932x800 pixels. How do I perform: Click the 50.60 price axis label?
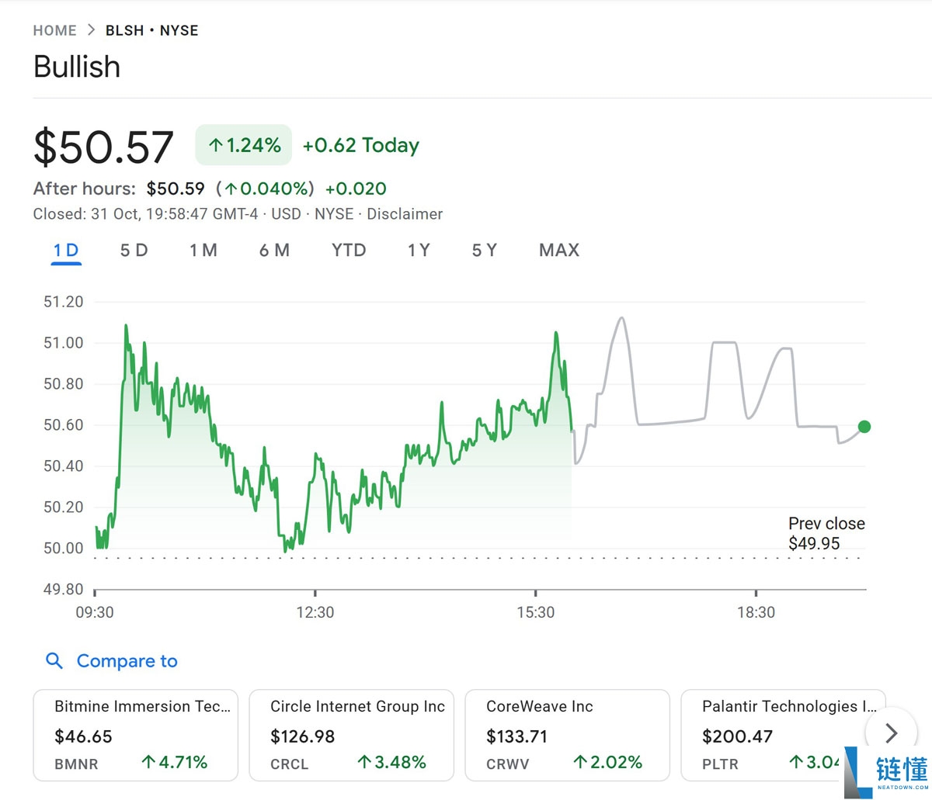click(63, 425)
